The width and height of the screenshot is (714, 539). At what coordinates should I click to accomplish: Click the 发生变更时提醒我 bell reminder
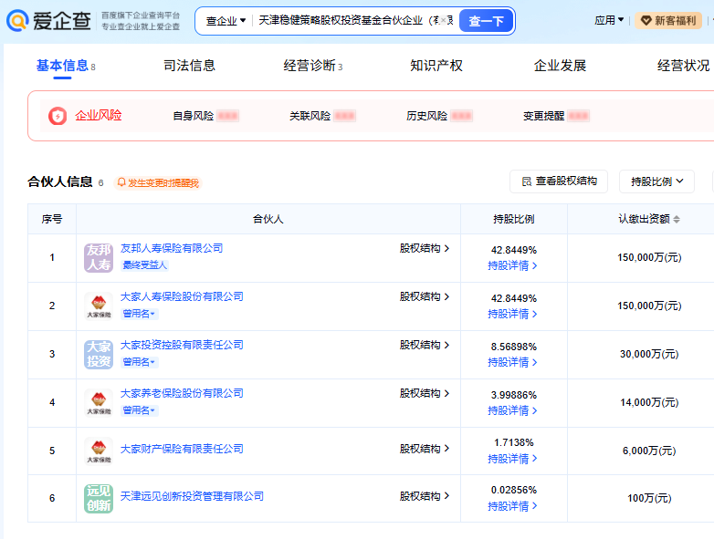(158, 182)
